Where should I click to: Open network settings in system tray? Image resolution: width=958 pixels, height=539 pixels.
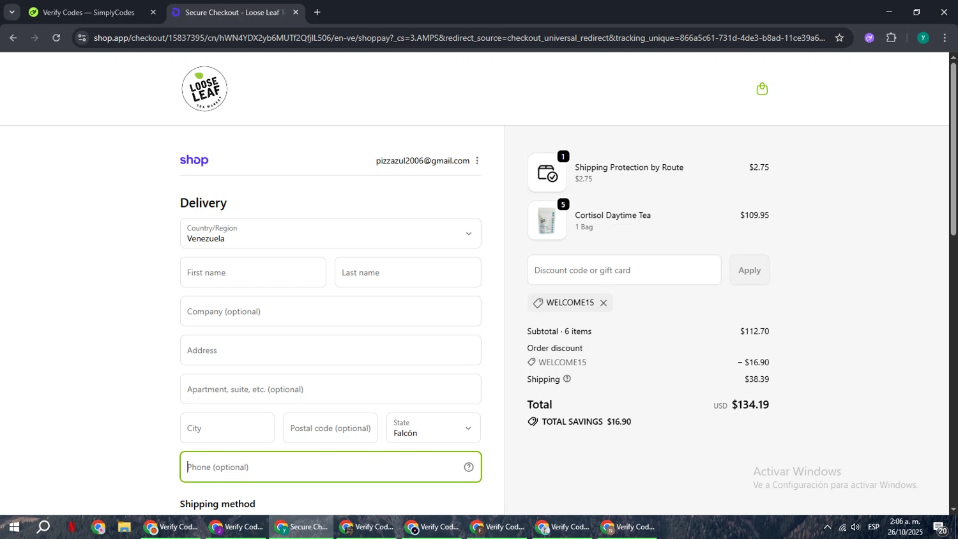click(842, 527)
